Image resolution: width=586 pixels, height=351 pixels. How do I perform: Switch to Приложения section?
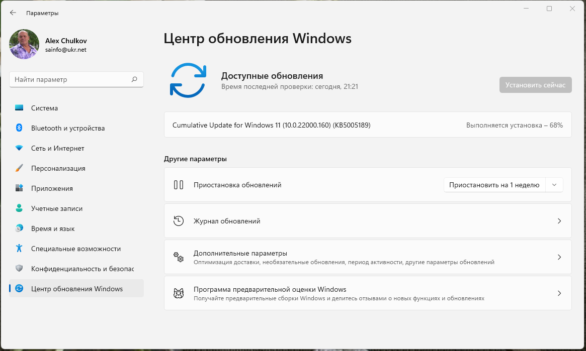[x=76, y=188]
